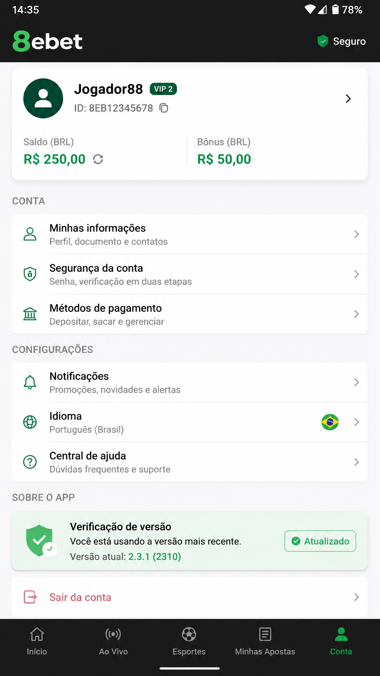Viewport: 380px width, 676px height.
Task: Tap the bank icon for Métodos de pagamento
Action: 30,314
